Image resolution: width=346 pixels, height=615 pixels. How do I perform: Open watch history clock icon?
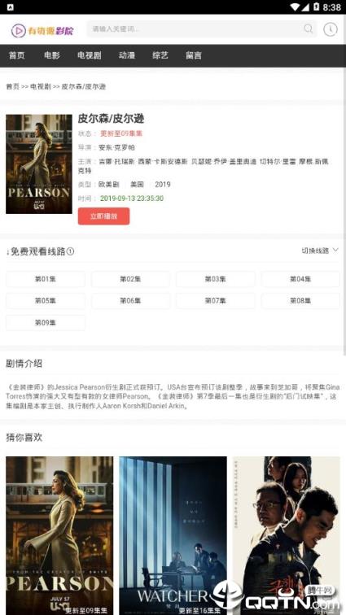point(331,29)
